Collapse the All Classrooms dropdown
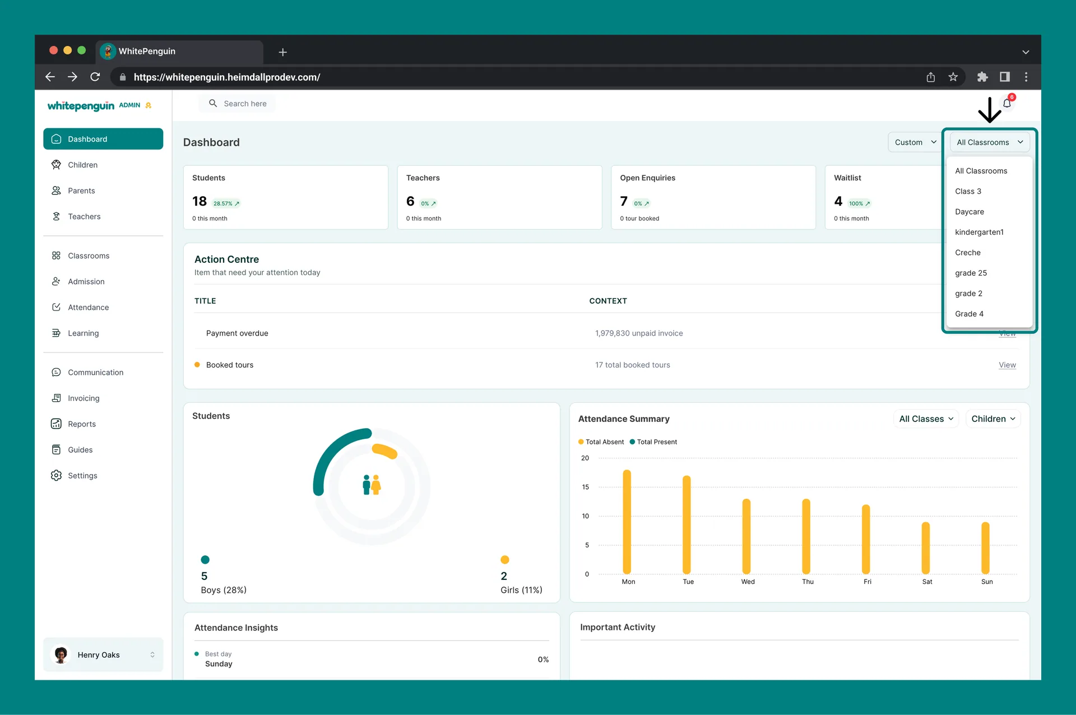Screen dimensions: 1076x715 tap(990, 142)
